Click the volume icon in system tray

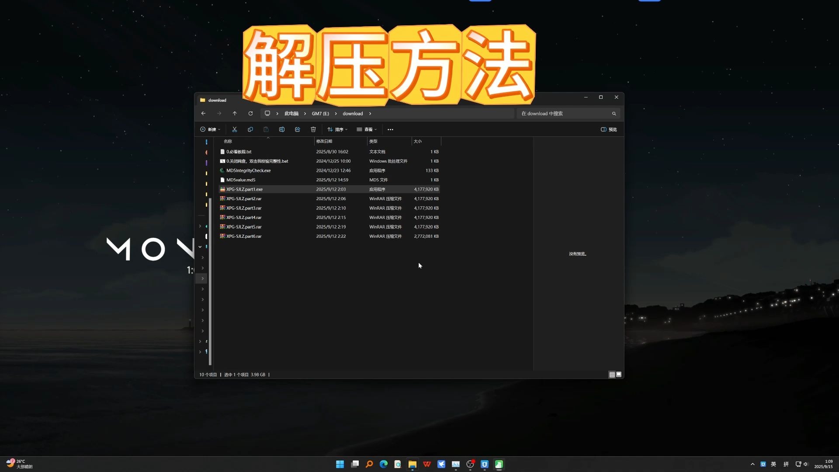coord(806,464)
